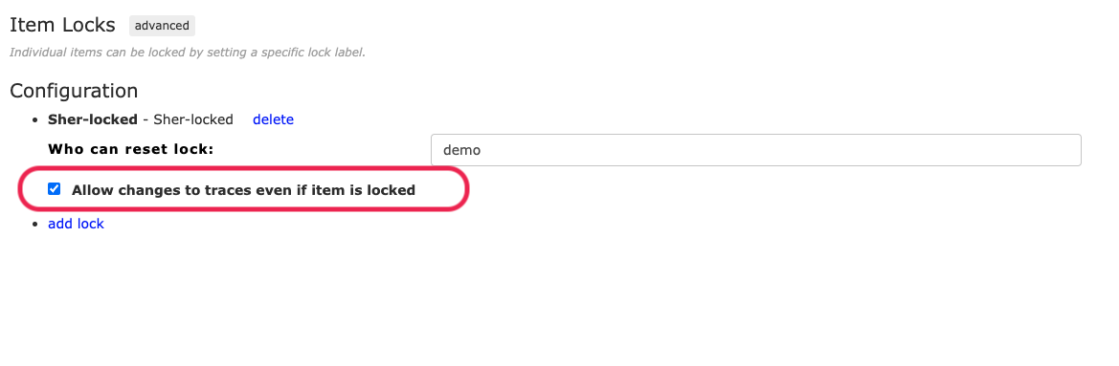Uncheck Allow changes to traces checkbox
The image size is (1119, 366).
coord(55,189)
